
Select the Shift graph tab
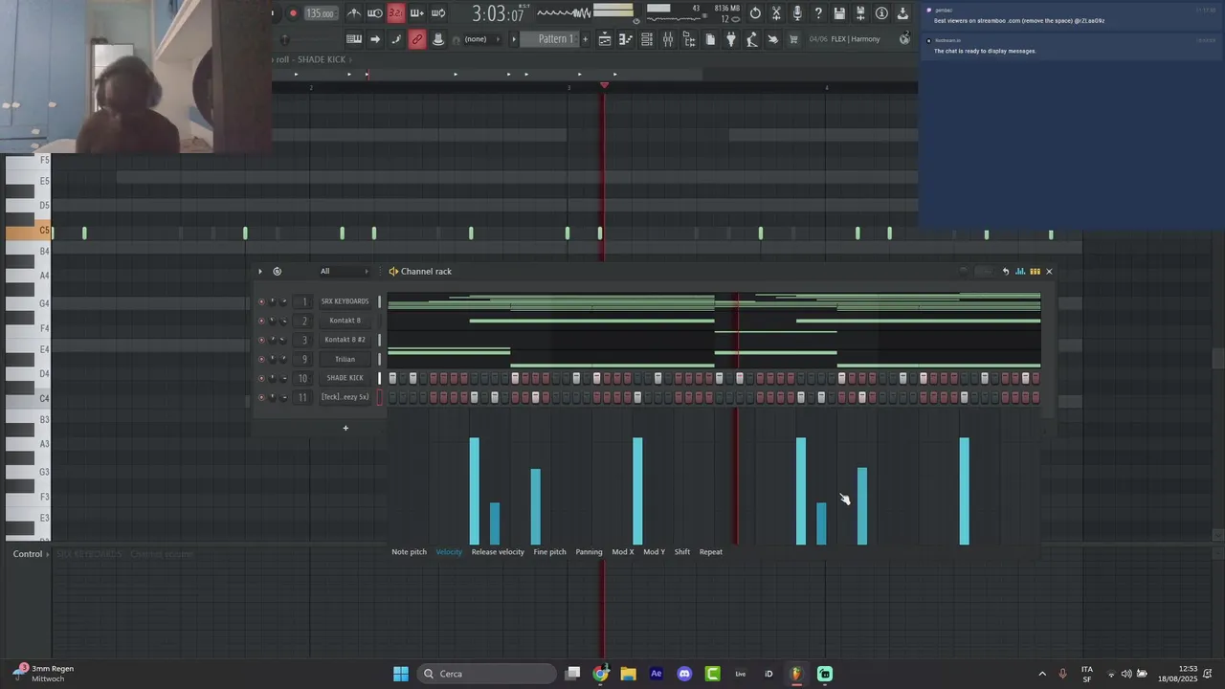coord(682,552)
